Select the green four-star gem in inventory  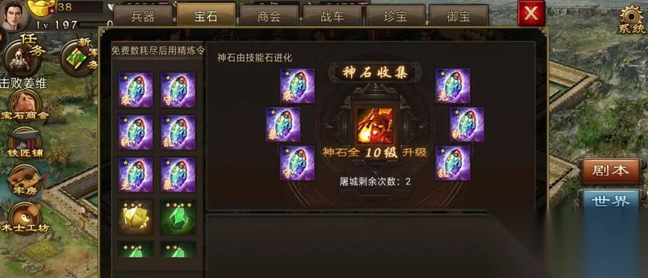(178, 217)
